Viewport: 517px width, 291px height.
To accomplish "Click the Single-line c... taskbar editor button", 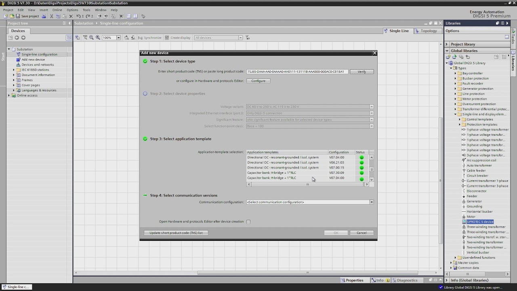I will point(16,287).
